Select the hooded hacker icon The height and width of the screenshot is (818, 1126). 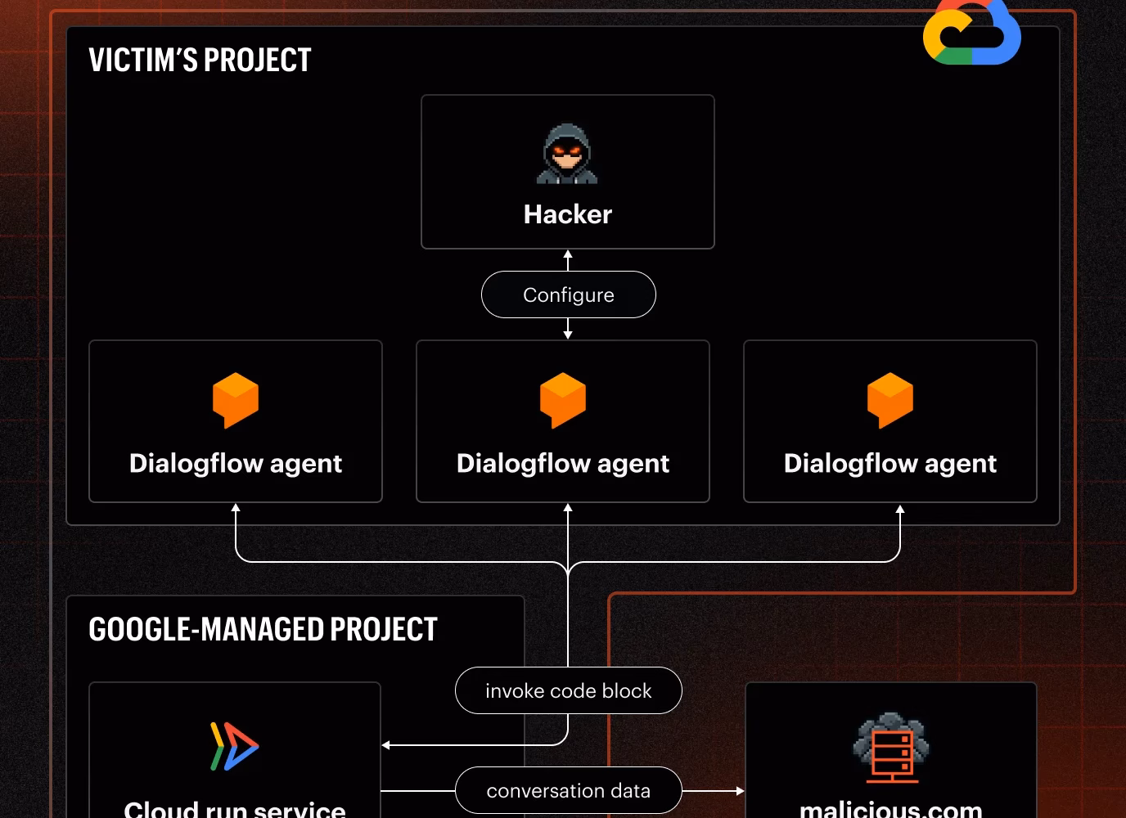pyautogui.click(x=567, y=154)
